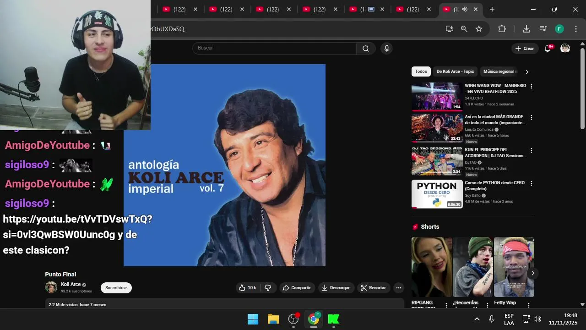Open options menu for Curso de PYTHON video
The image size is (586, 330).
pyautogui.click(x=532, y=183)
